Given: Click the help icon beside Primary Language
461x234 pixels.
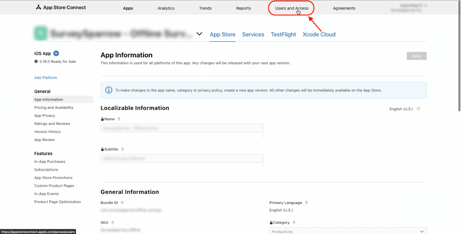Looking at the screenshot, I should click(x=306, y=203).
